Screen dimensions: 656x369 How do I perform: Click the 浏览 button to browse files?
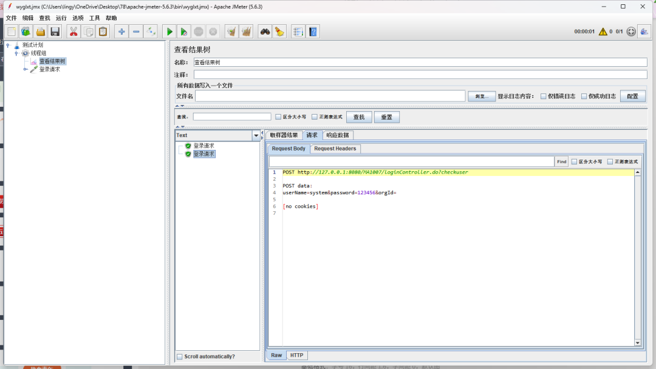coord(481,95)
